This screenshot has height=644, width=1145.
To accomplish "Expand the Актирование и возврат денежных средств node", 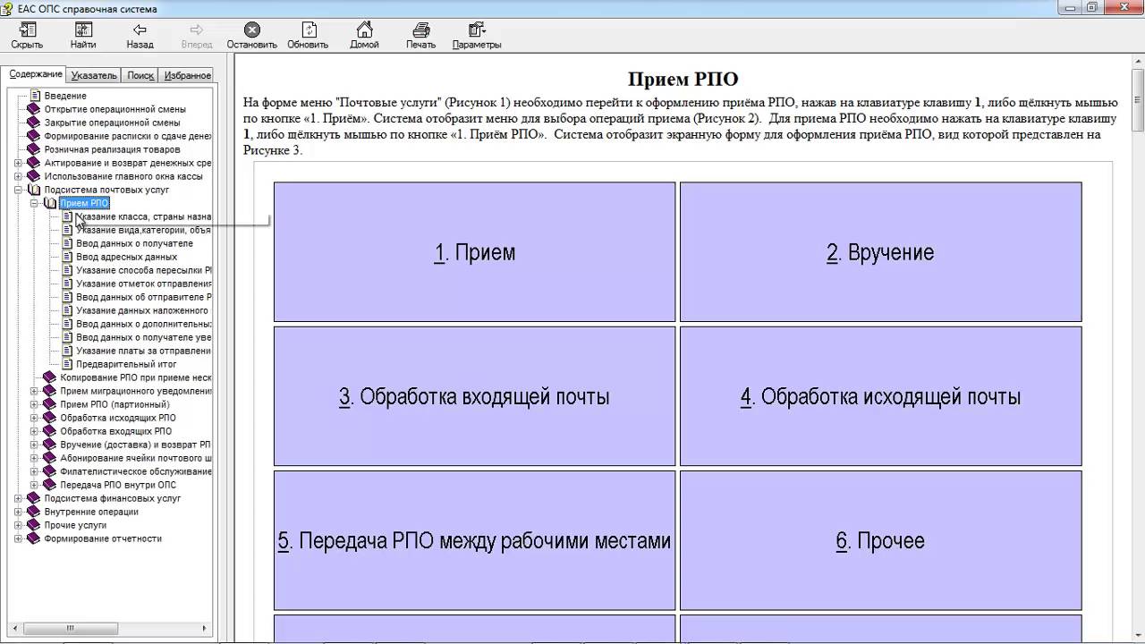I will 19,163.
